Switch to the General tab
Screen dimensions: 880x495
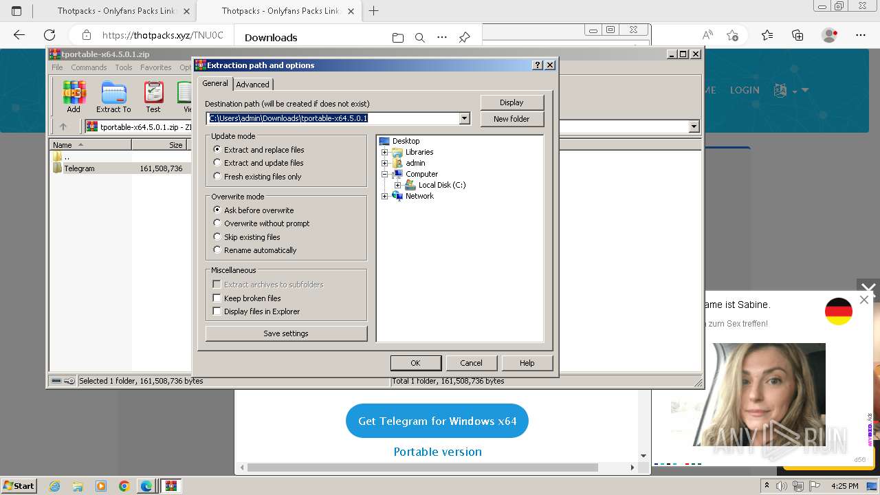click(215, 83)
